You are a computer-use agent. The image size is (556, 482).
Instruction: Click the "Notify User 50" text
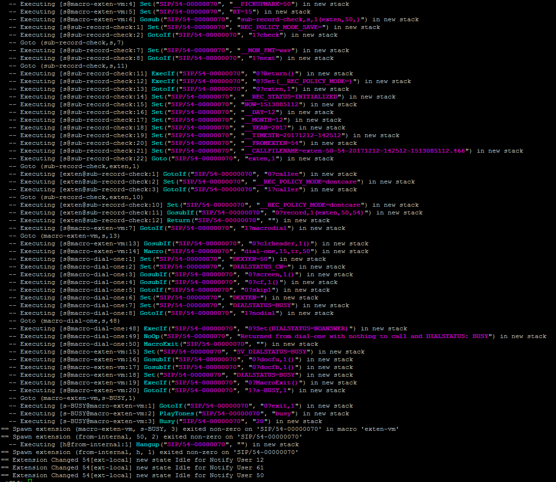pyautogui.click(x=236, y=476)
